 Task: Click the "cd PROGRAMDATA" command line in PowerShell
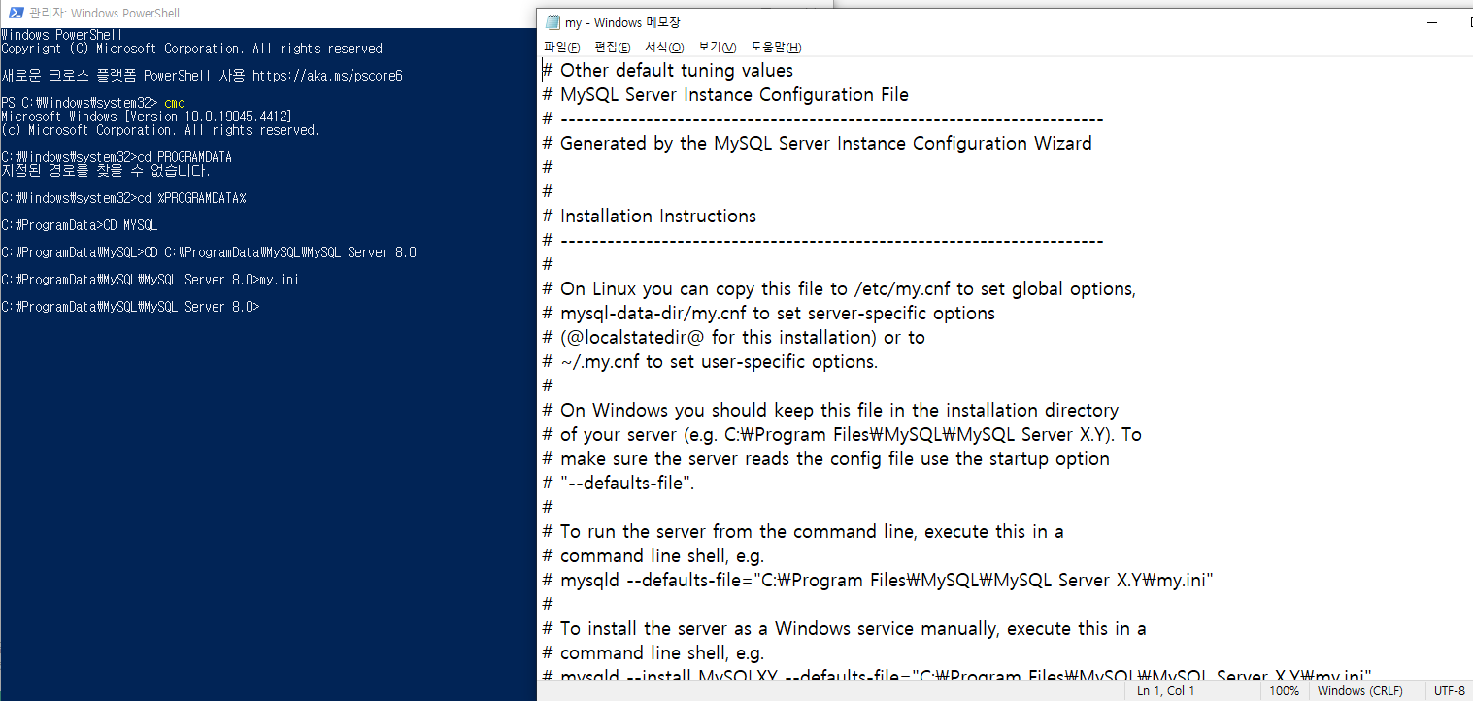pos(117,156)
